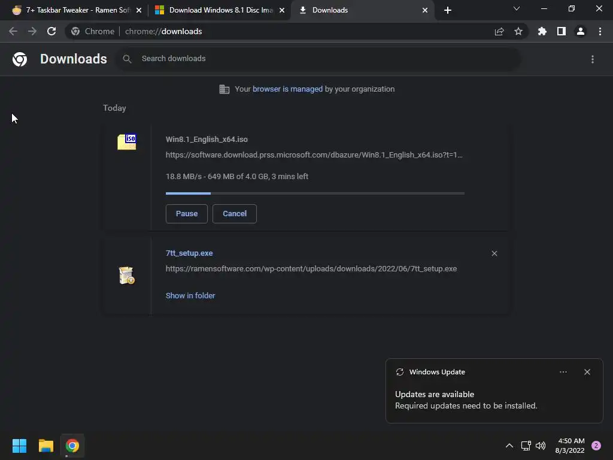Open the Extensions puzzle icon
Viewport: 613px width, 460px height.
pos(542,31)
